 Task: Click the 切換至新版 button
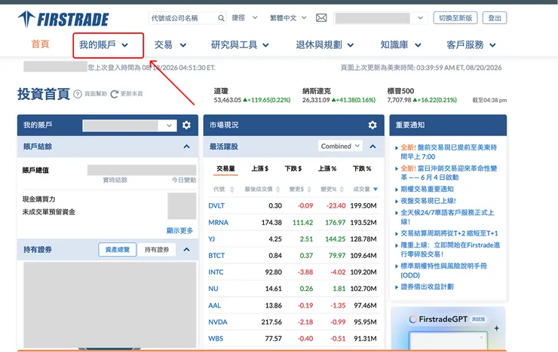(x=455, y=18)
